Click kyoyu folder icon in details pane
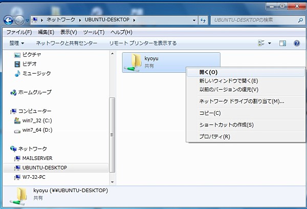The width and height of the screenshot is (307, 209). click(x=18, y=197)
